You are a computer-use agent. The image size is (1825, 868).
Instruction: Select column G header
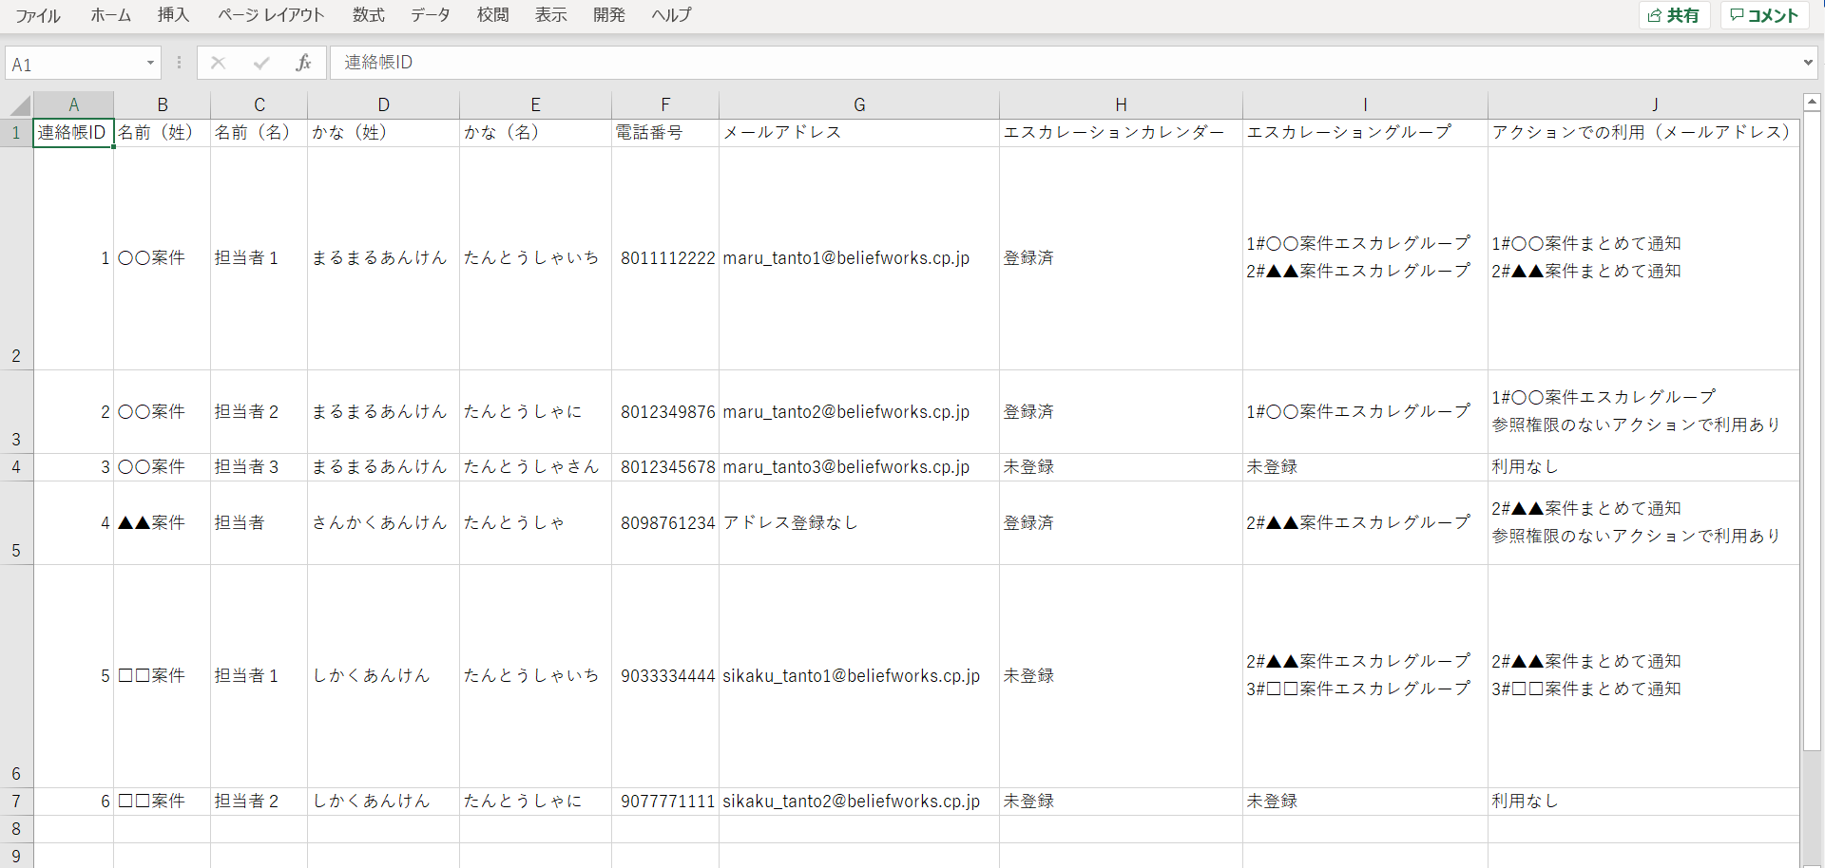(859, 104)
